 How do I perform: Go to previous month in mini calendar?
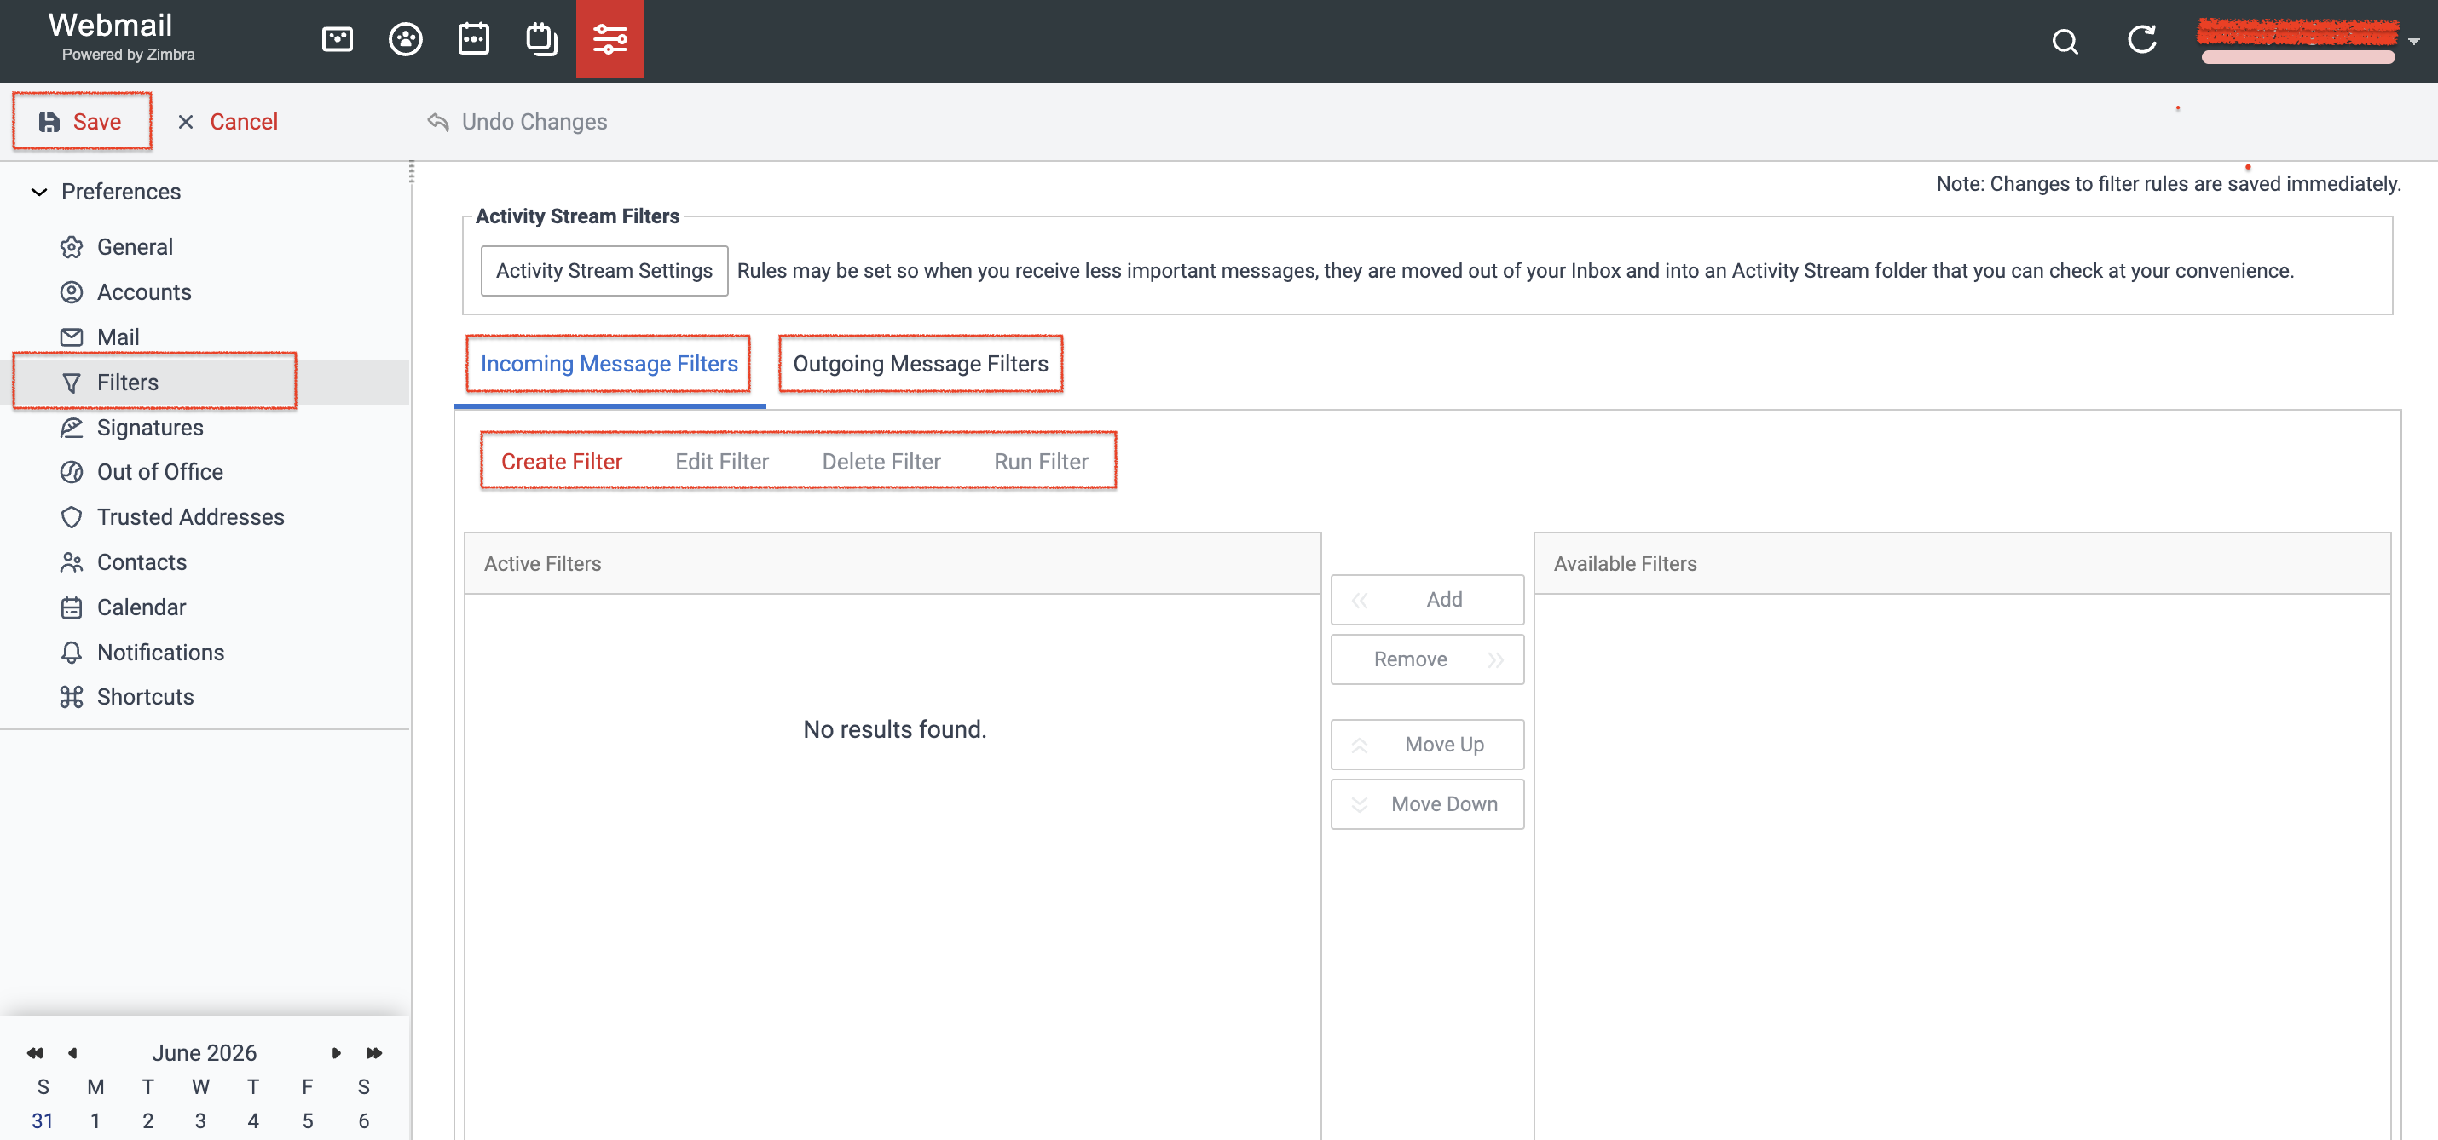point(72,1052)
